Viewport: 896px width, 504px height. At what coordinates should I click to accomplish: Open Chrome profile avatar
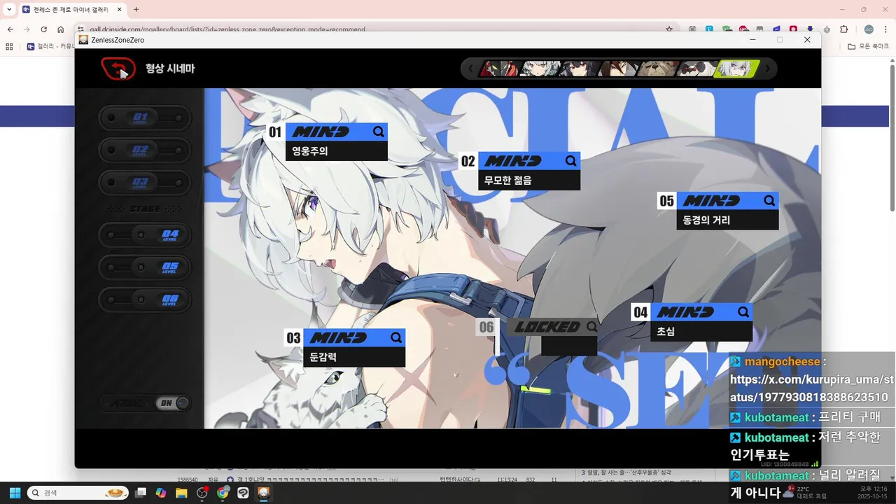click(869, 29)
